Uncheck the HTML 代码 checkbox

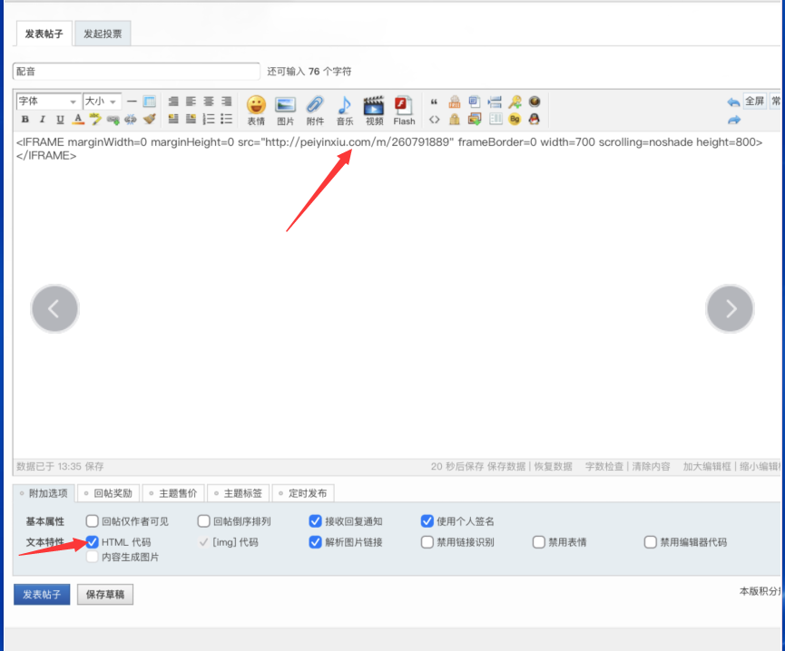[93, 542]
